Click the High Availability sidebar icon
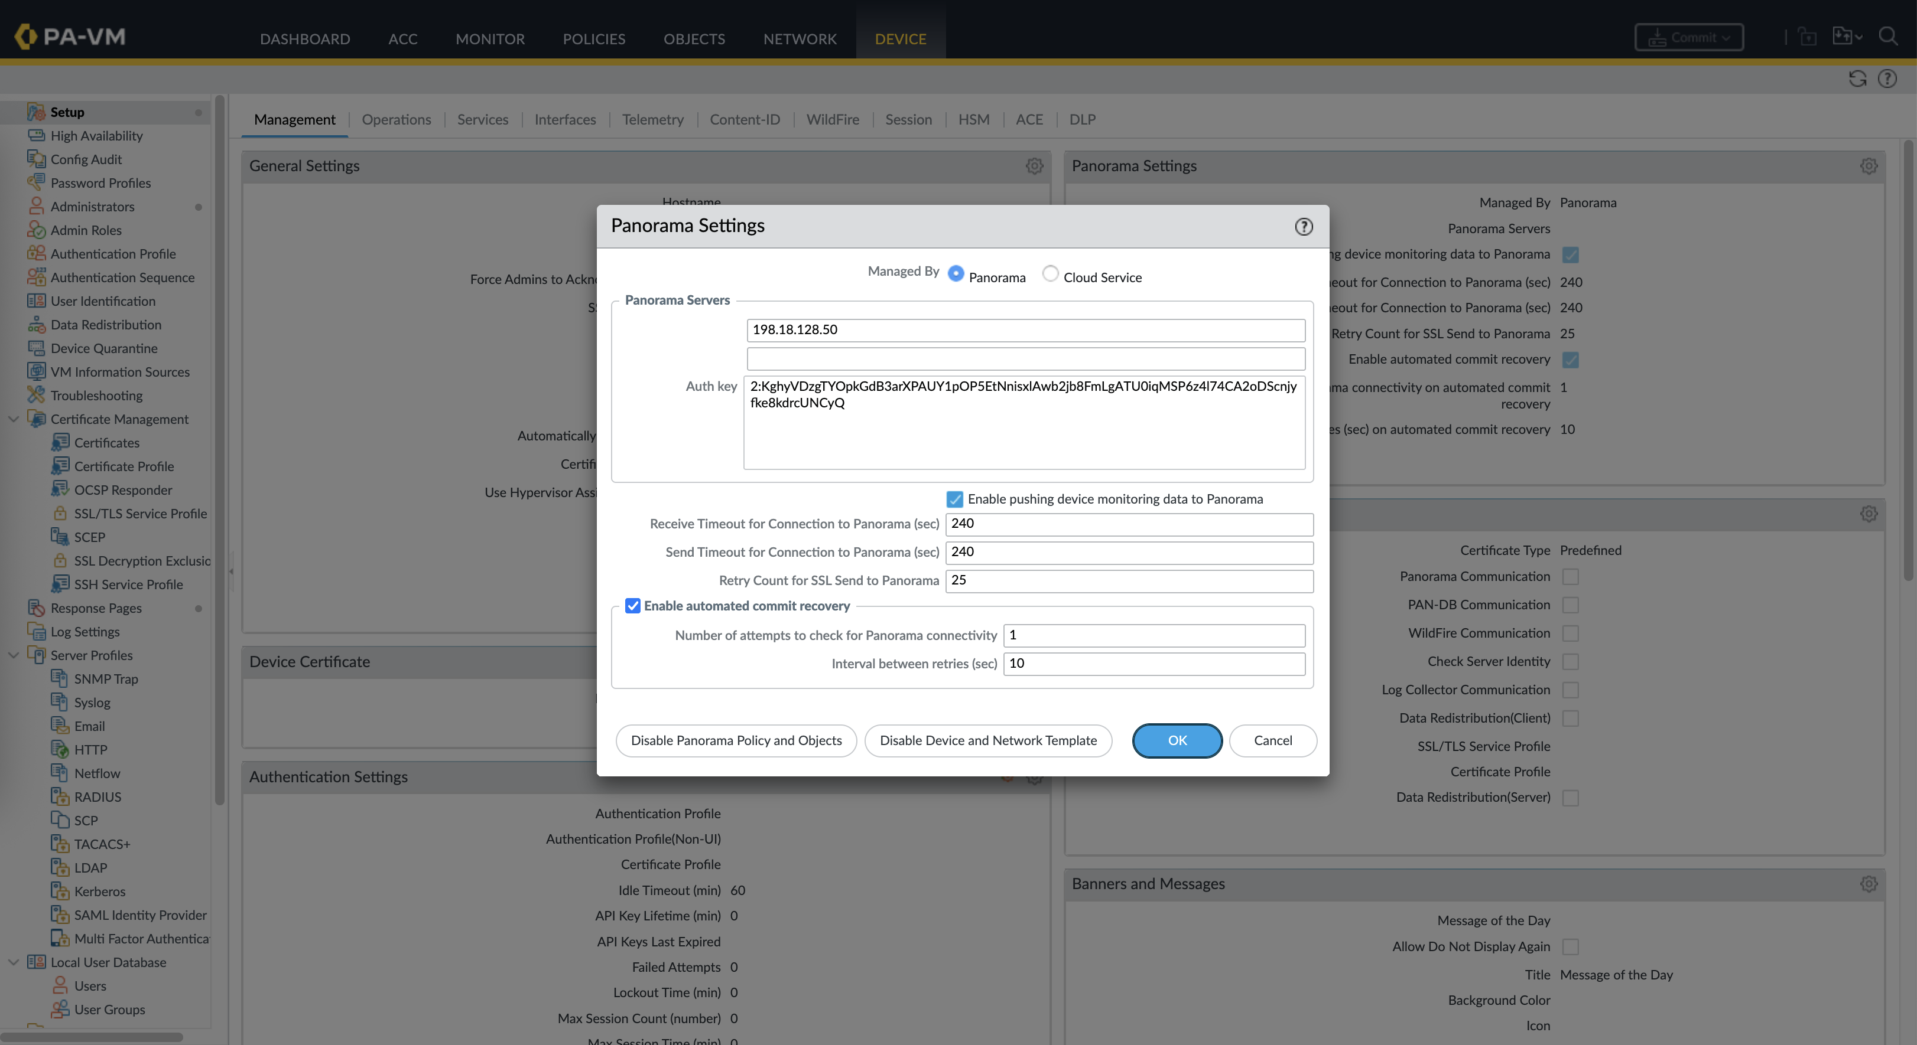This screenshot has width=1917, height=1045. click(x=35, y=135)
